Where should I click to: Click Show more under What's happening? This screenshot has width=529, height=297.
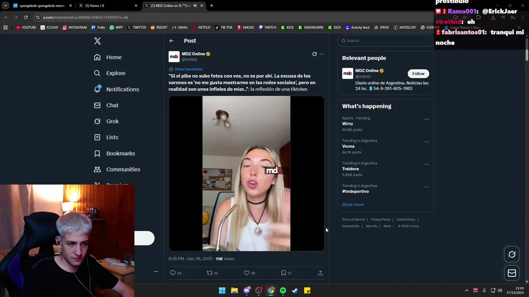click(x=353, y=205)
